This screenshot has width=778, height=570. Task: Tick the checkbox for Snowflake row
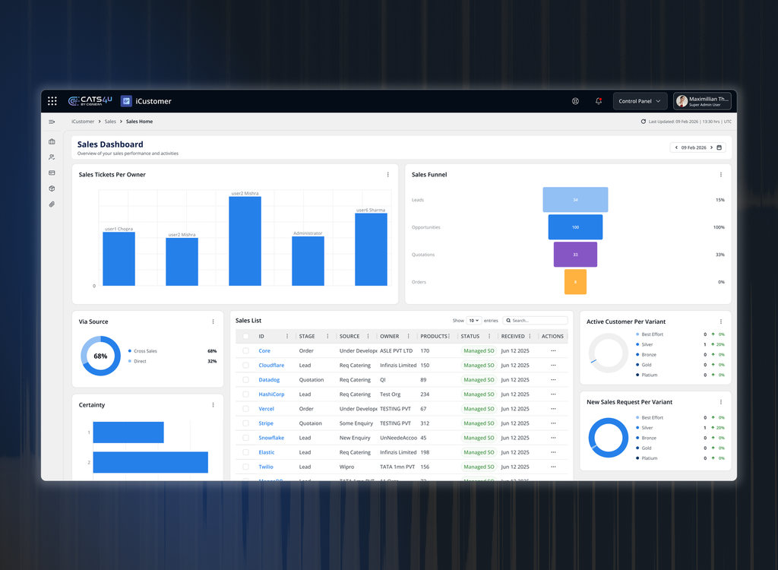click(x=245, y=438)
